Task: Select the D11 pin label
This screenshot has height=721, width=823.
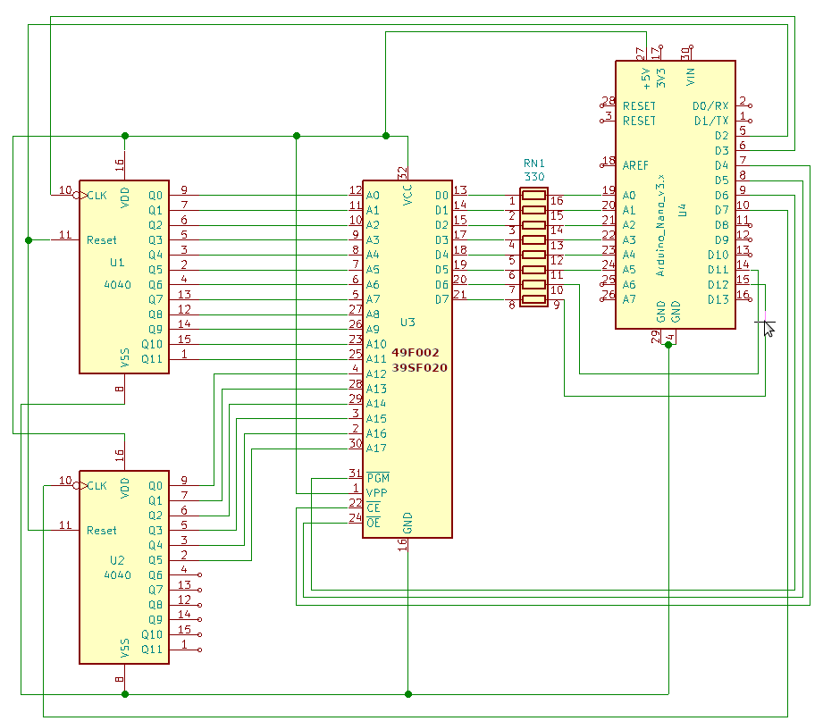Action: tap(718, 270)
